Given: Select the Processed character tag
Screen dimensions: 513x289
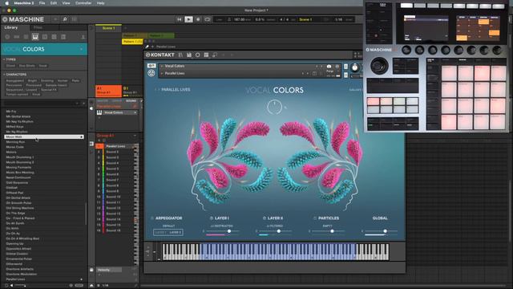Looking at the screenshot, I should 34,85.
